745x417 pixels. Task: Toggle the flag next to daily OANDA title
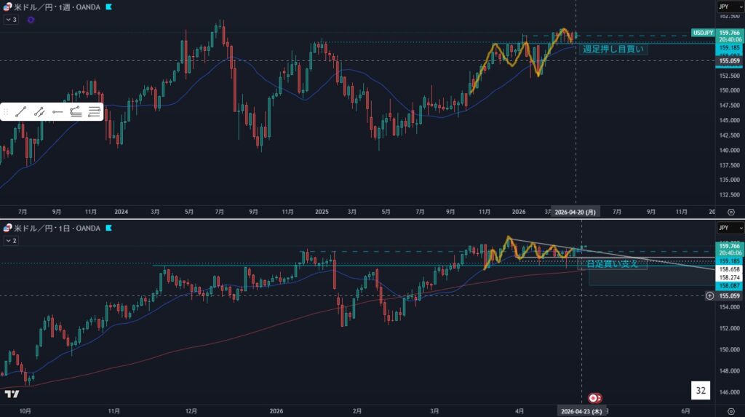pos(108,228)
